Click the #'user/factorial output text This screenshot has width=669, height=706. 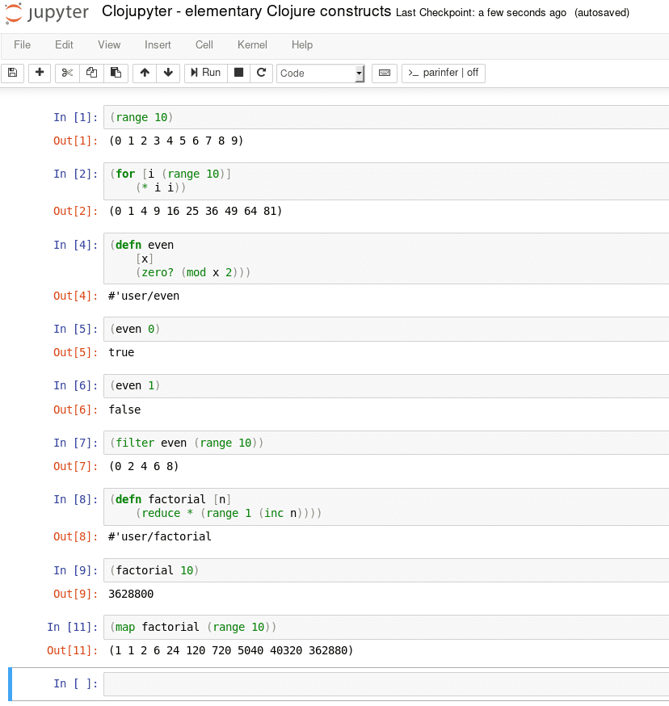coord(159,536)
